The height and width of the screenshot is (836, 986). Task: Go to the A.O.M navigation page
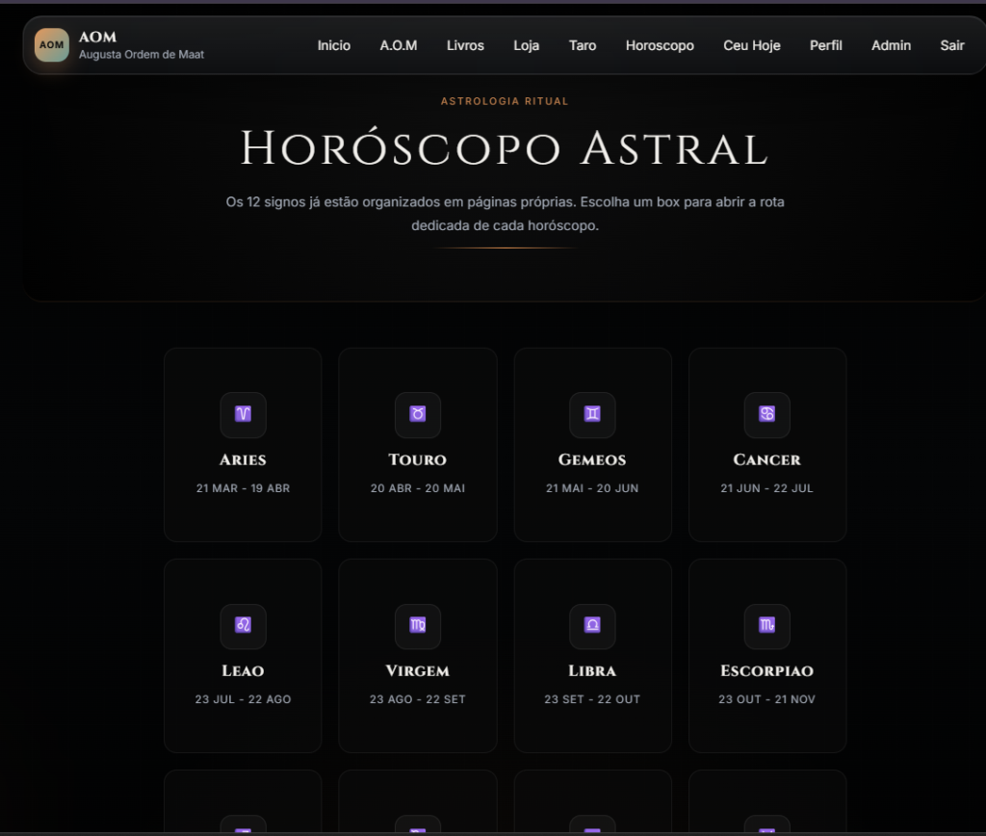399,45
